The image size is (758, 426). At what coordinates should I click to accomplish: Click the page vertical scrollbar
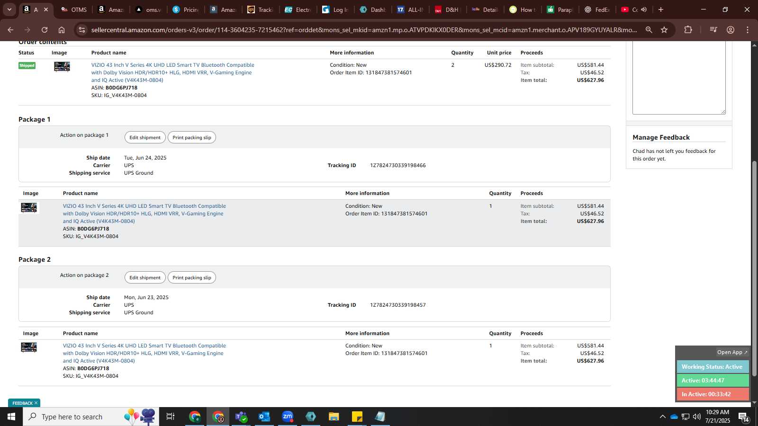coord(754,269)
